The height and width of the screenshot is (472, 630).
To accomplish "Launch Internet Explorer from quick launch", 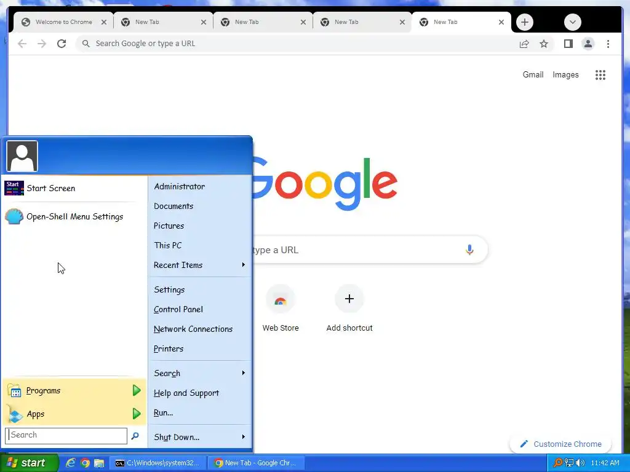I will coord(71,463).
